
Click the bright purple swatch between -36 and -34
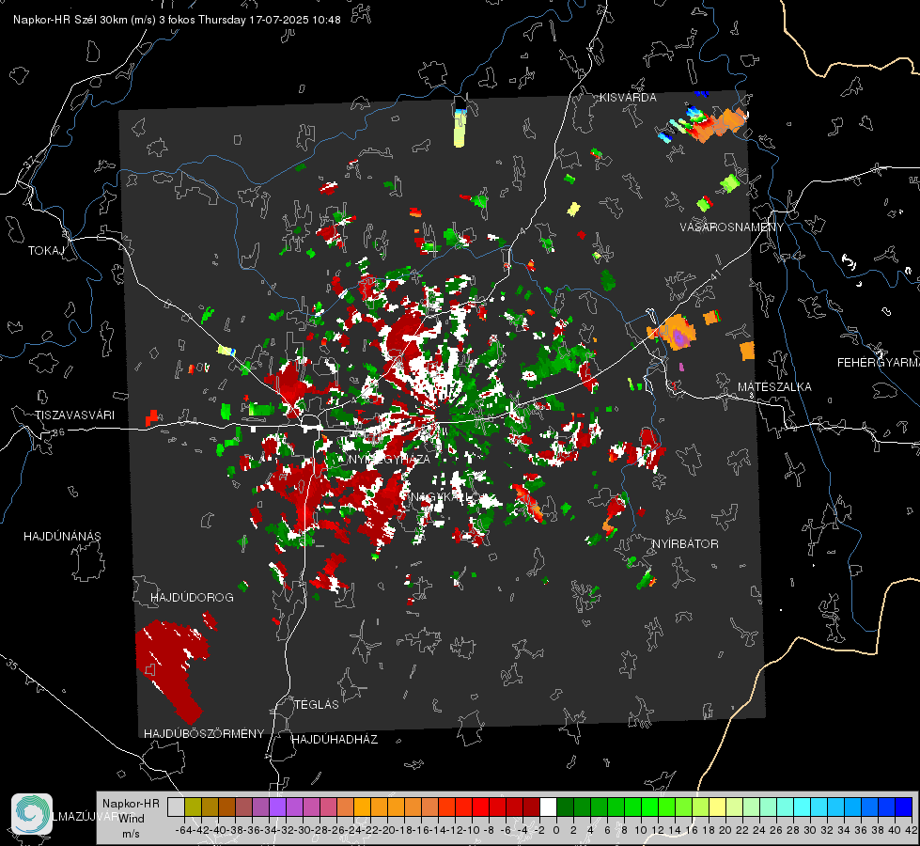pyautogui.click(x=277, y=807)
